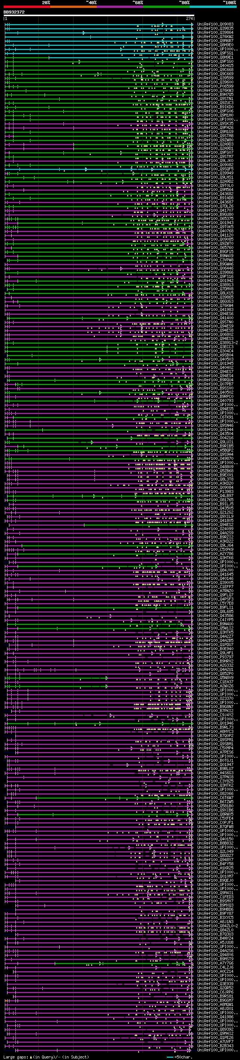240x1060 pixels.
Task: Click the red 20% identity legend bar
Action: [27, 7]
